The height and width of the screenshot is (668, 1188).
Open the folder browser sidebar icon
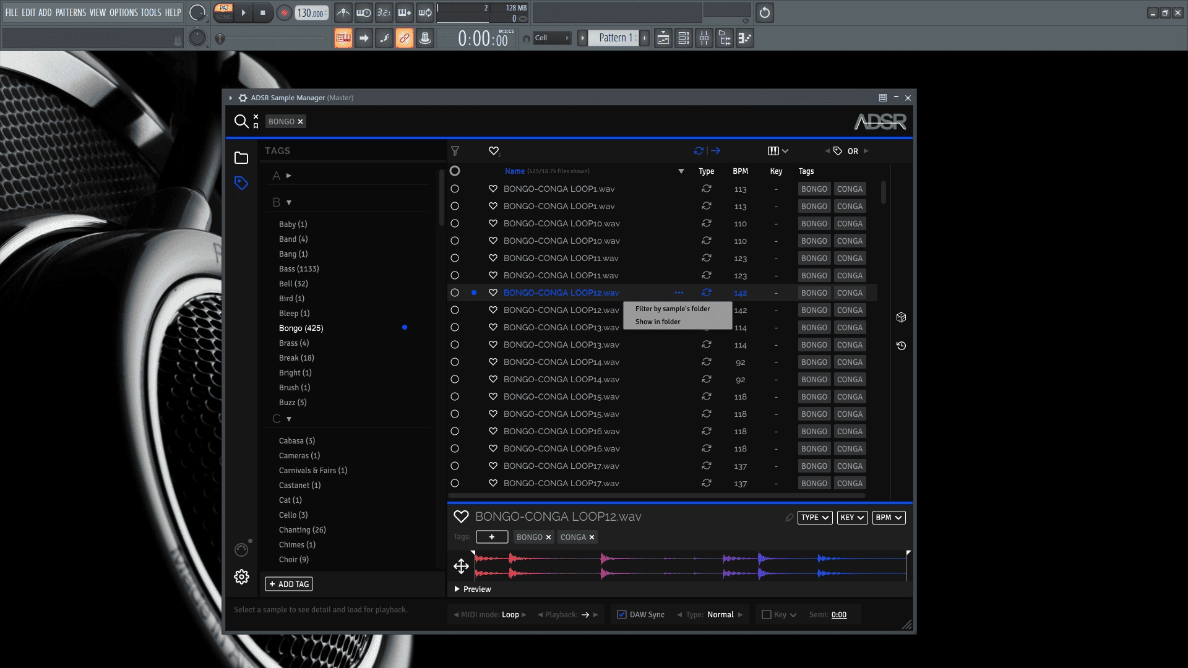coord(241,158)
